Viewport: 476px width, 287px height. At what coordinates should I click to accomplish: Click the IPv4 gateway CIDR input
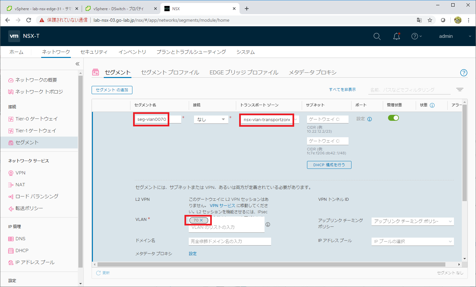point(328,119)
